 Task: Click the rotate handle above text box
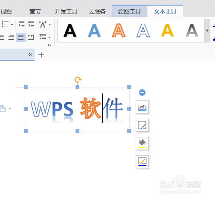coord(78,79)
